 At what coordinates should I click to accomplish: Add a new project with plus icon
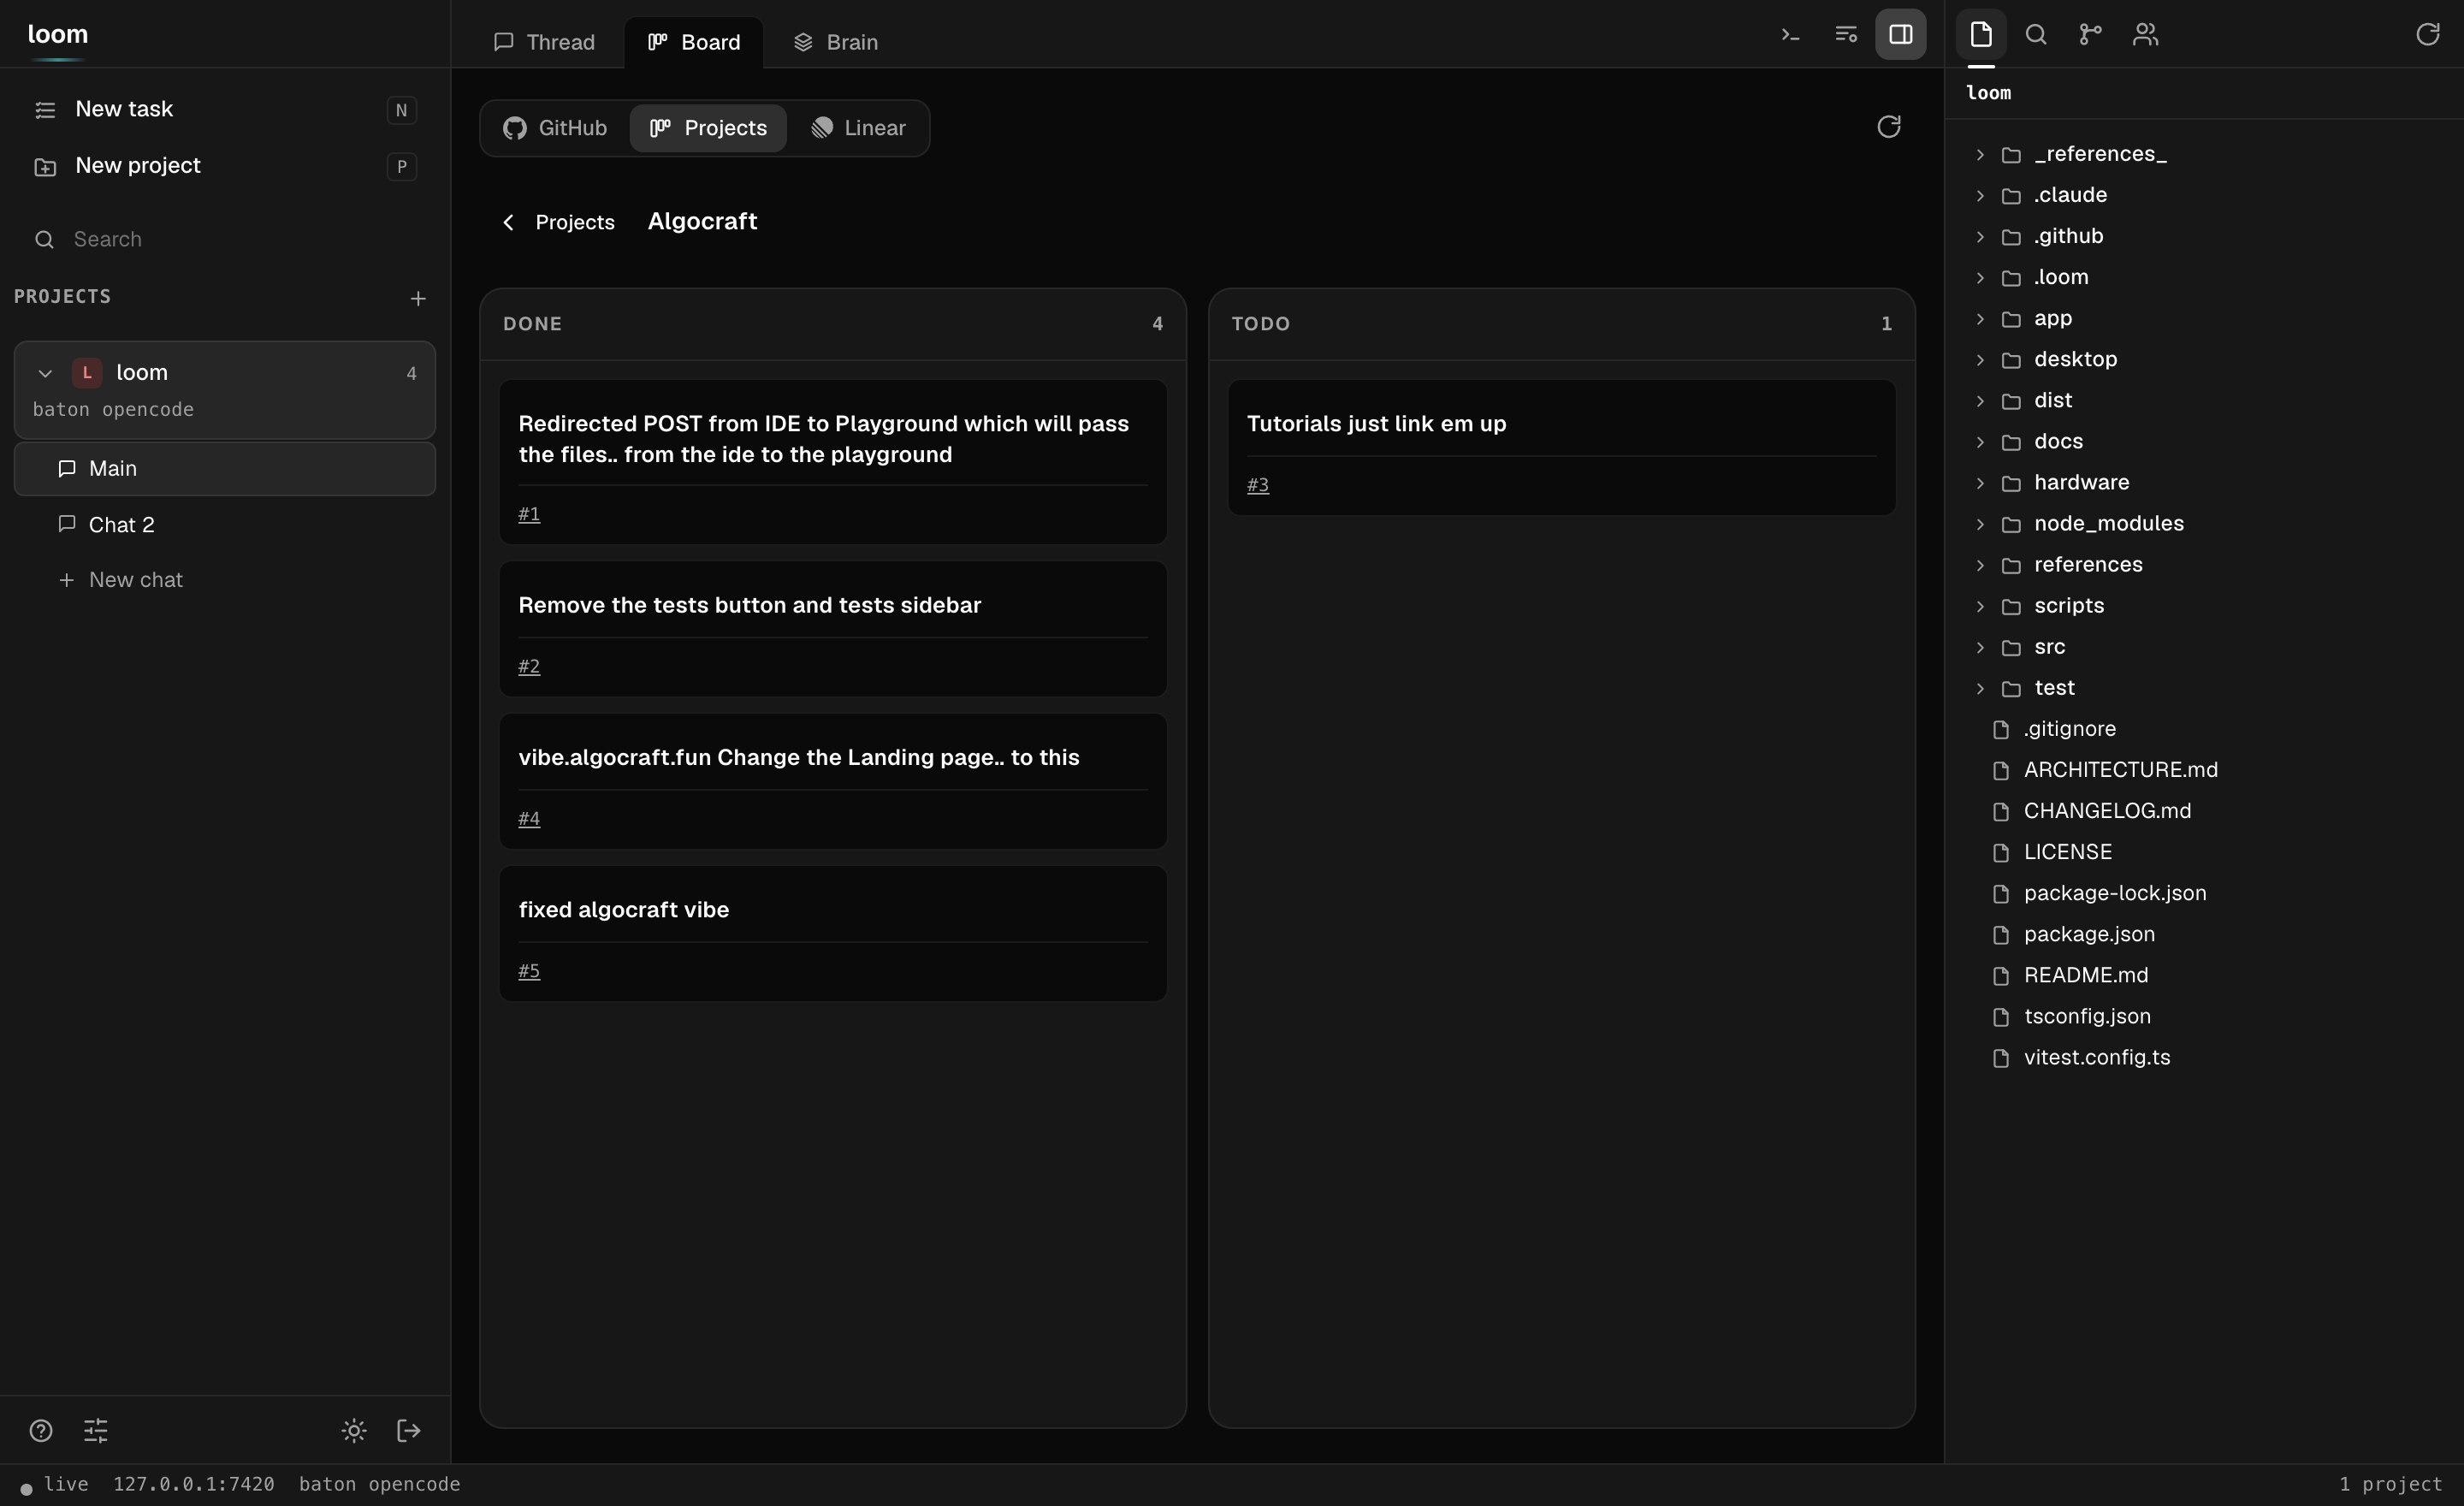(x=418, y=298)
